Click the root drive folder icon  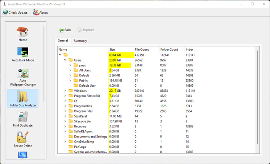(x=66, y=55)
